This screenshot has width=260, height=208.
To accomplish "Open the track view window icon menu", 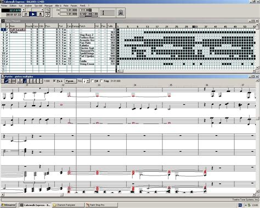I will coord(3,21).
